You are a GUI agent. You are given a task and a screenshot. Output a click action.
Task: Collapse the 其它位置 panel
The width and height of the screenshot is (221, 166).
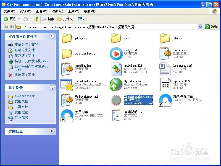52,87
